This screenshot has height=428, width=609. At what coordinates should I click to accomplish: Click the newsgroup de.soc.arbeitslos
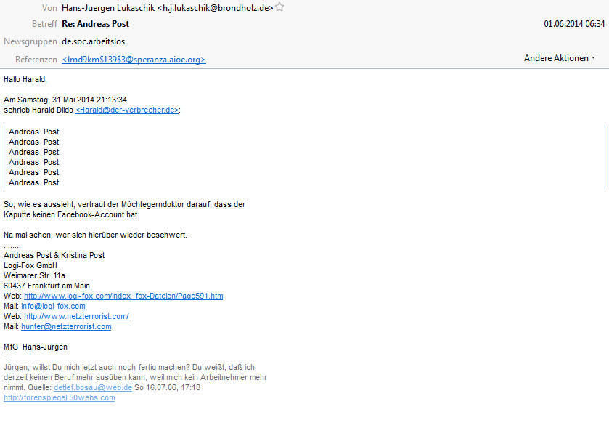(93, 41)
